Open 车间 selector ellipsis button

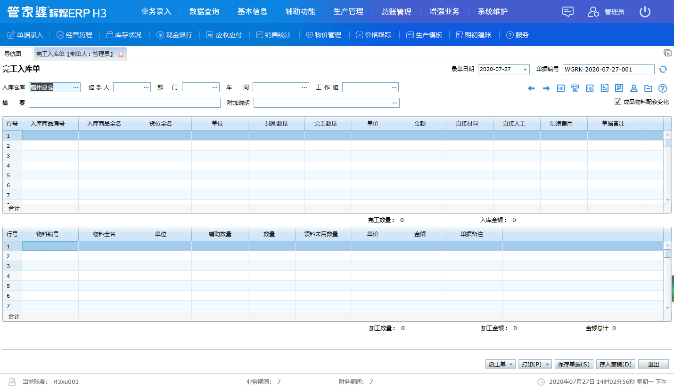point(304,87)
